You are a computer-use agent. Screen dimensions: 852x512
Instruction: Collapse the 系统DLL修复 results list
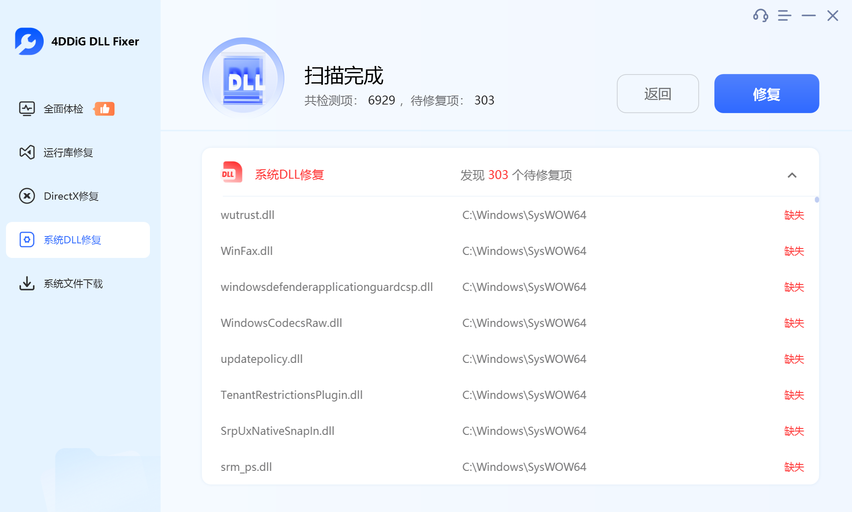792,175
